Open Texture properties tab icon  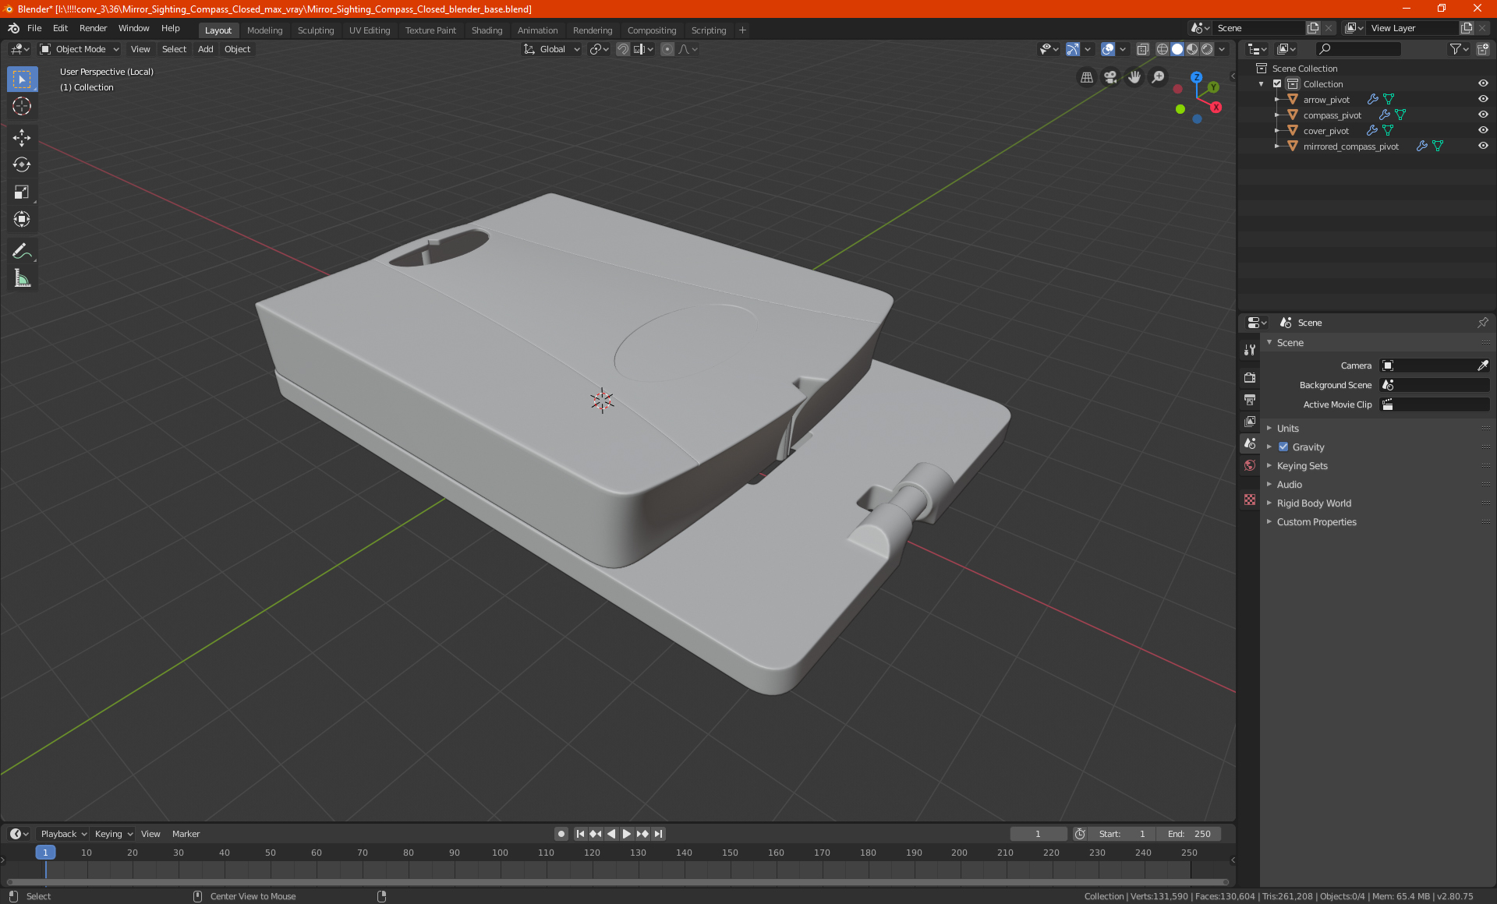[x=1250, y=500]
